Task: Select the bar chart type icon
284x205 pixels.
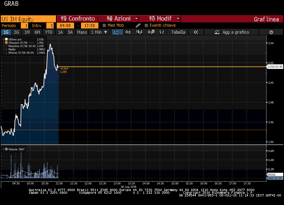Action: pos(139,32)
